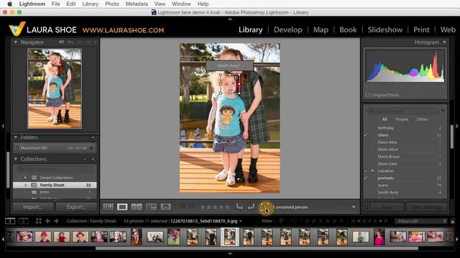Click the Import button

coord(33,207)
